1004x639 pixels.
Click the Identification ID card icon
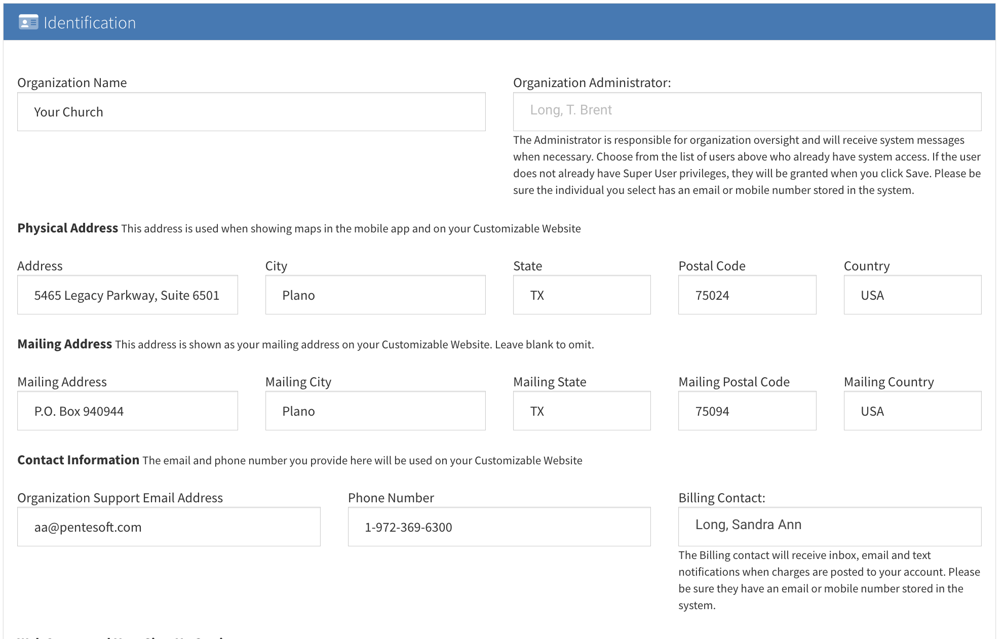pyautogui.click(x=28, y=23)
